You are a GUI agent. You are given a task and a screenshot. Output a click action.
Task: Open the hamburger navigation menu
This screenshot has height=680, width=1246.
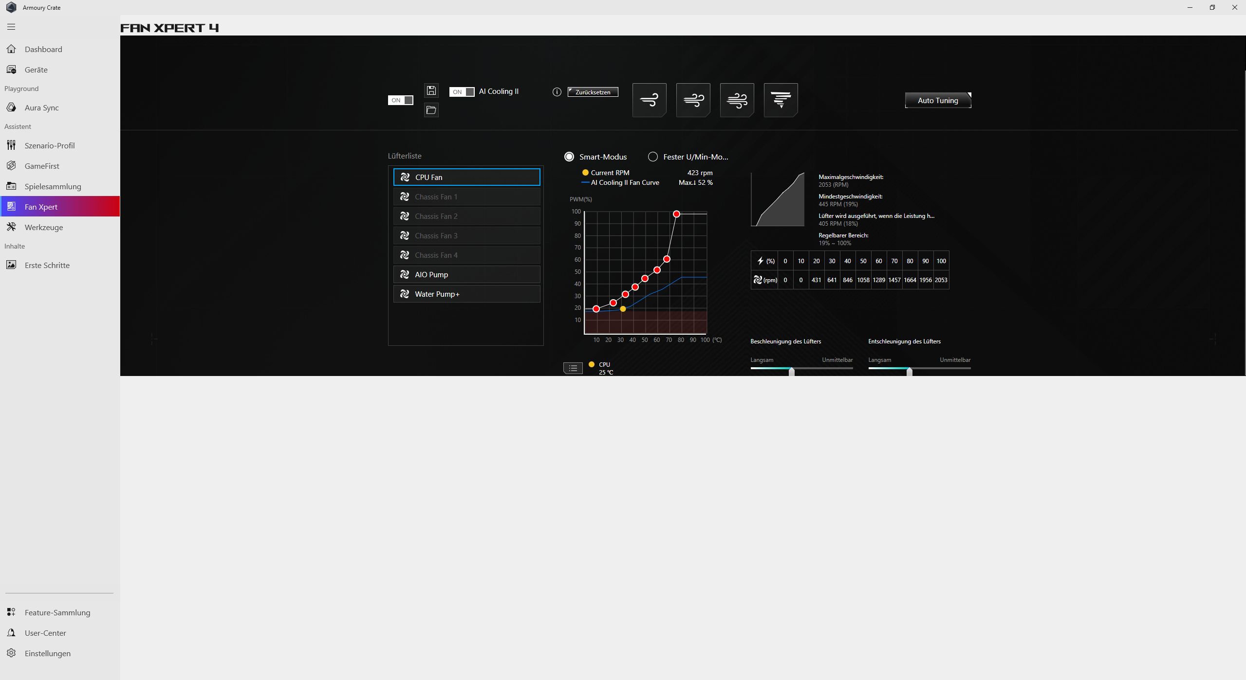[11, 27]
